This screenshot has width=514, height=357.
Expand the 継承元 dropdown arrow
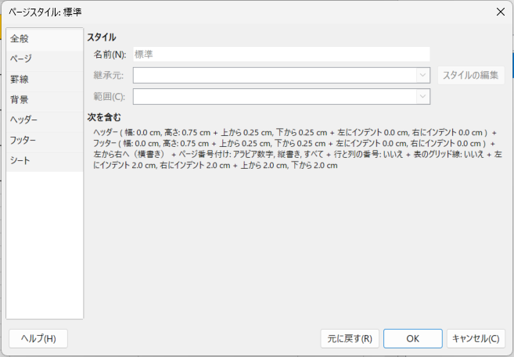[422, 75]
